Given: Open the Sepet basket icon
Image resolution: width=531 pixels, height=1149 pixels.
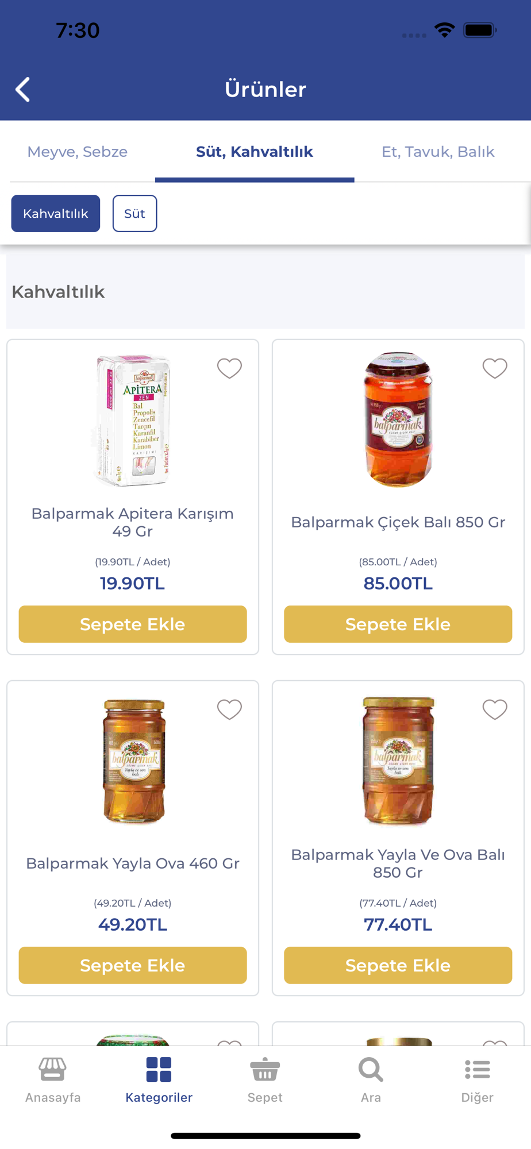Looking at the screenshot, I should coord(265,1070).
